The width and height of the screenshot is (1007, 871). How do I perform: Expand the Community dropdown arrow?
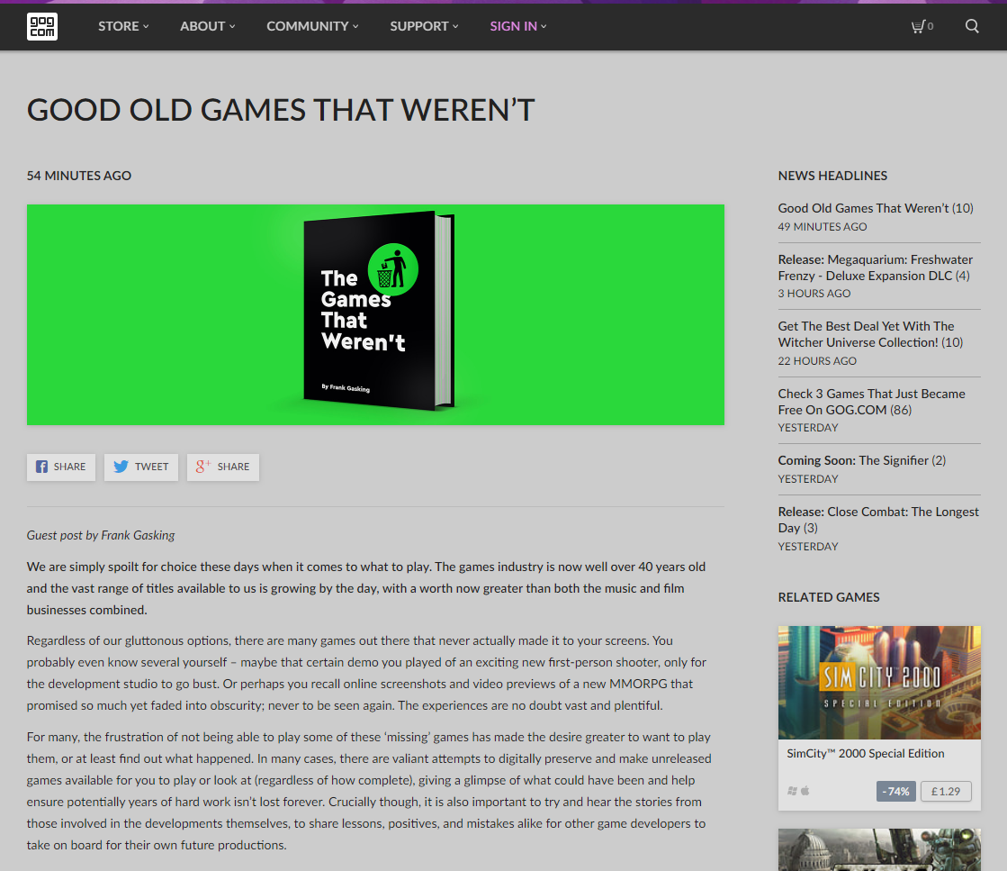click(355, 26)
